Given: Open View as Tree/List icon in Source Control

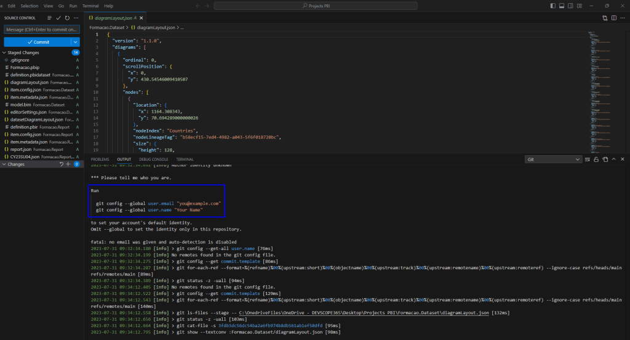Looking at the screenshot, I should tap(49, 18).
